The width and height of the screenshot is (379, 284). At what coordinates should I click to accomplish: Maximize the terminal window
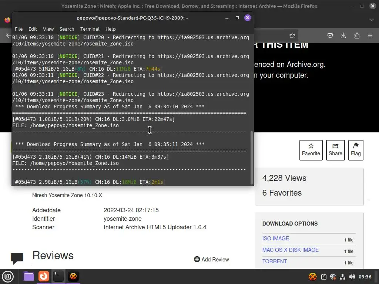coord(237,18)
